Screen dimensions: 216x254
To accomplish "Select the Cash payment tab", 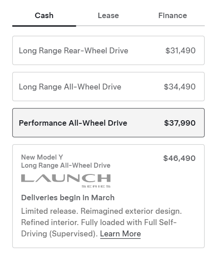I will tap(44, 15).
